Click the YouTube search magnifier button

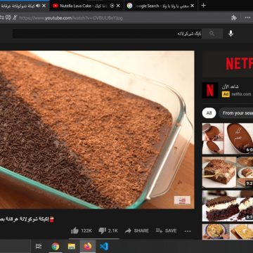[x=212, y=34]
